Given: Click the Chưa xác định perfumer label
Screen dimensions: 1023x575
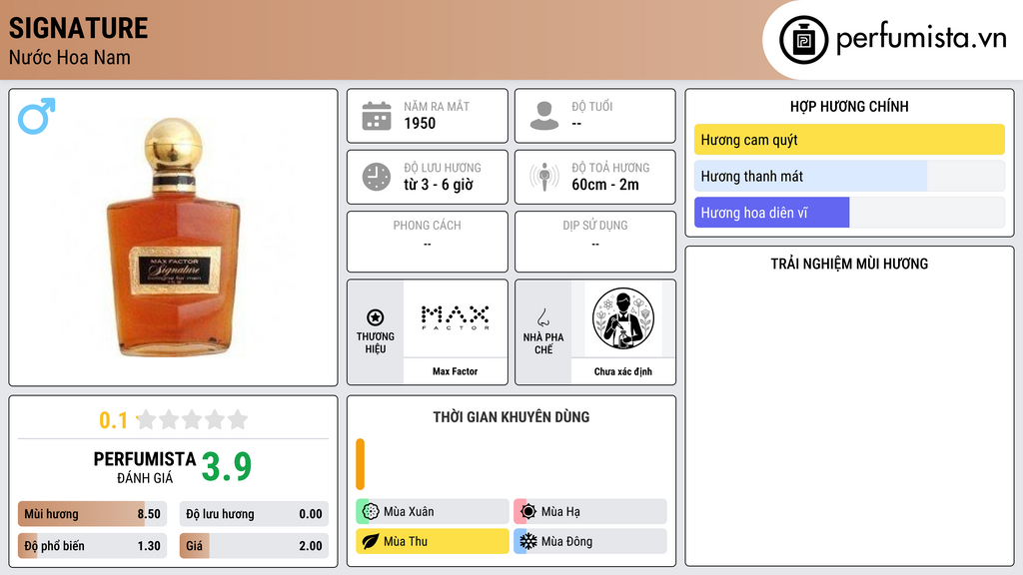Looking at the screenshot, I should (x=623, y=371).
